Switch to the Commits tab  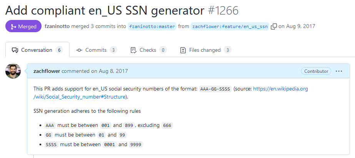coord(96,50)
